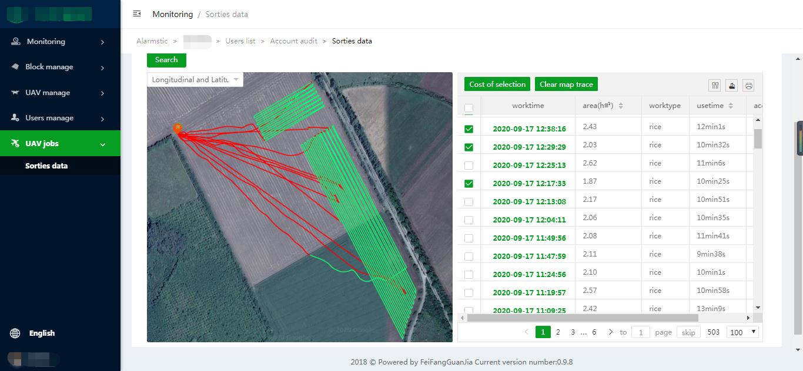Viewport: 803px width, 371px height.
Task: Open the page size dropdown showing 100
Action: [742, 332]
